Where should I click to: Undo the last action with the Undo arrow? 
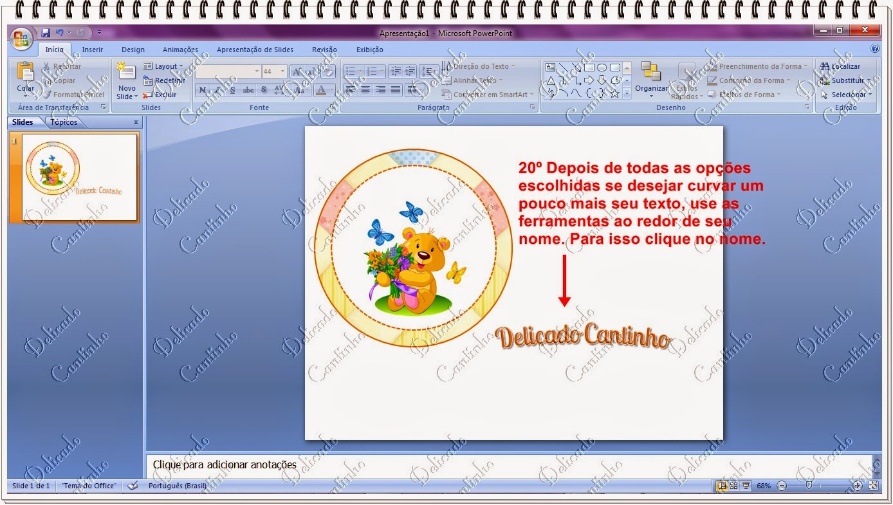(x=60, y=33)
